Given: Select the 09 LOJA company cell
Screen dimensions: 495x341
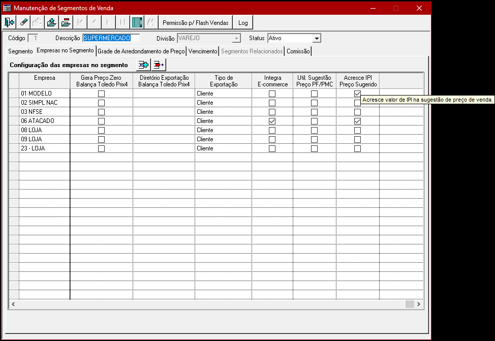Looking at the screenshot, I should click(45, 139).
